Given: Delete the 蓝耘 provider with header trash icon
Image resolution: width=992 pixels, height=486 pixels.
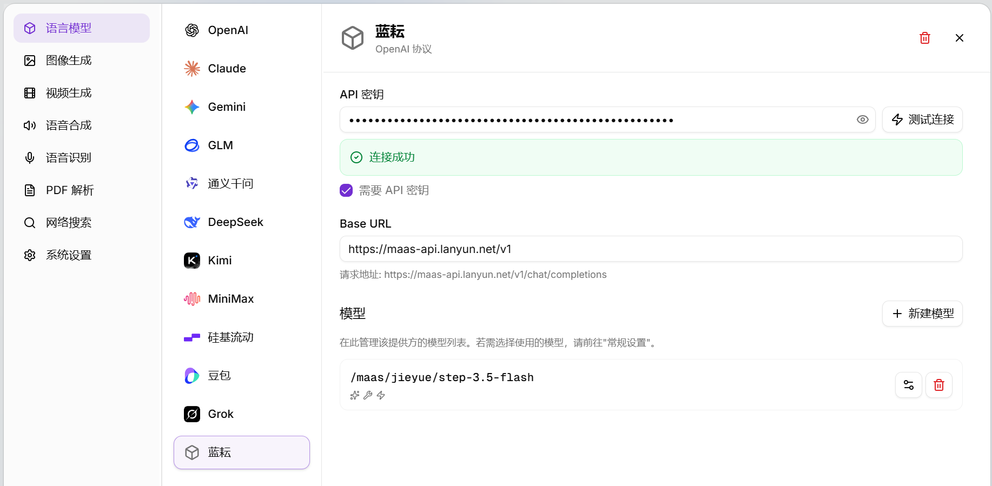Looking at the screenshot, I should 925,38.
